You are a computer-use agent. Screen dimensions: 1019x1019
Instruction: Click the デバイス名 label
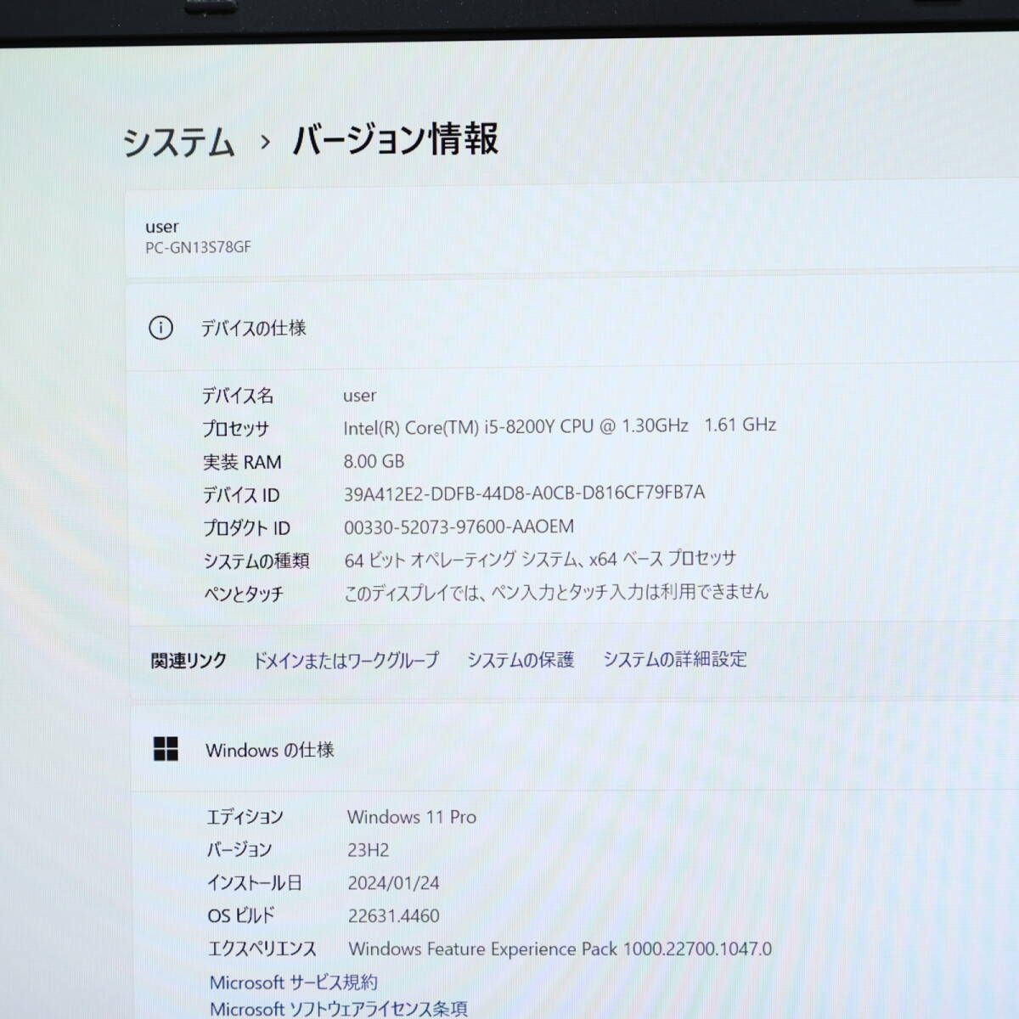coord(238,396)
